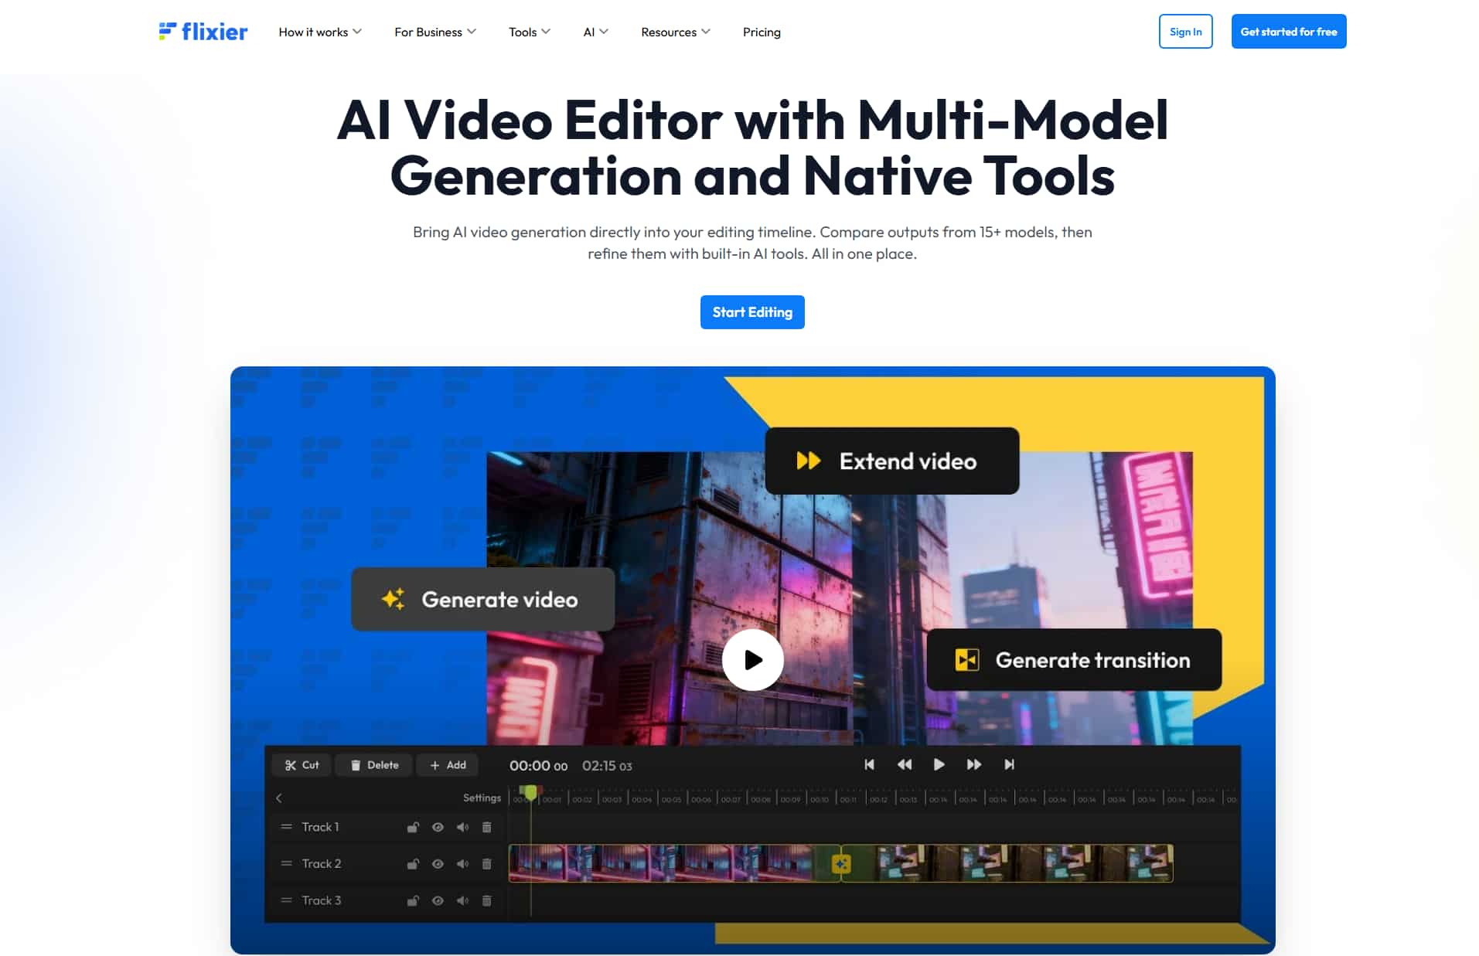The image size is (1479, 956).
Task: Click the Track 3 drag handle
Action: point(286,900)
